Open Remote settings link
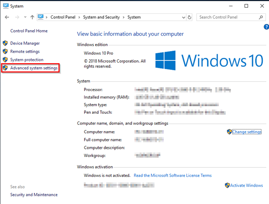Screen dimensions: 269x204 (x=25, y=52)
